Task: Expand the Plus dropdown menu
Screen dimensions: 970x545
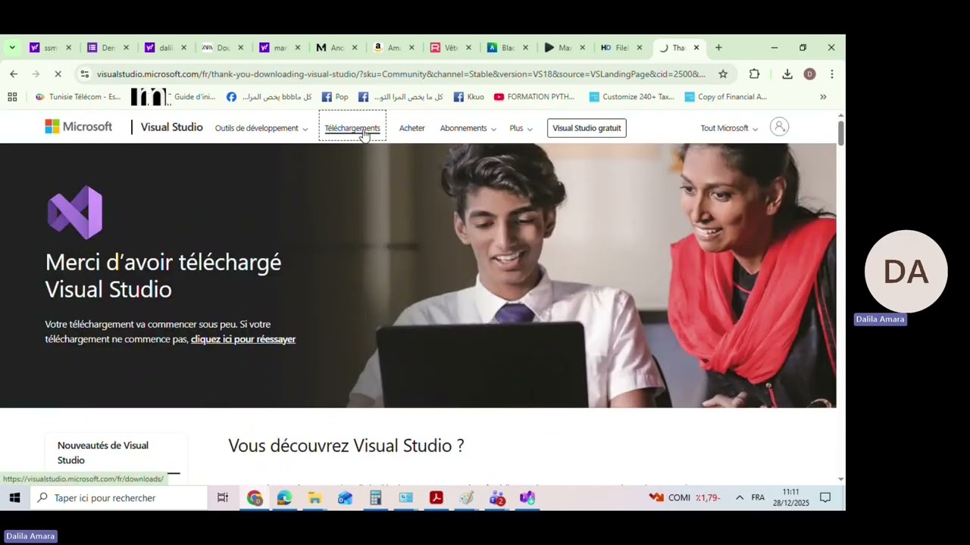Action: coord(521,128)
